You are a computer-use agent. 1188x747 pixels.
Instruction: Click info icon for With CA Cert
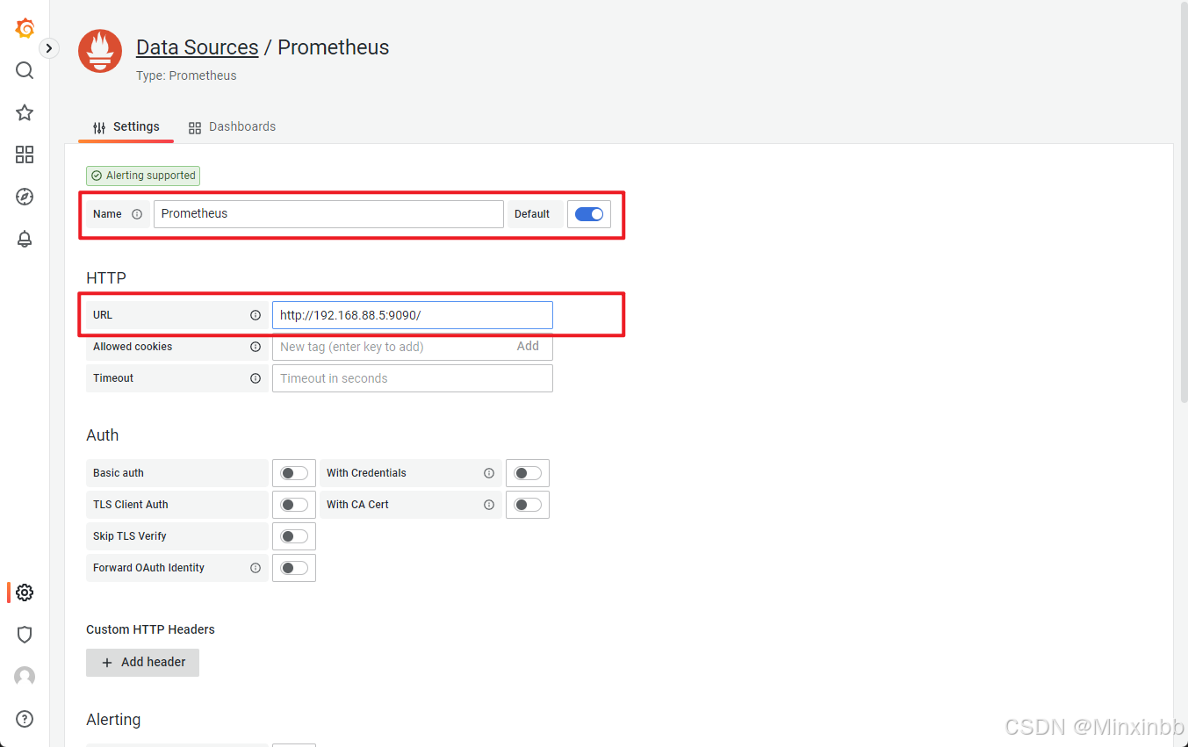point(489,505)
